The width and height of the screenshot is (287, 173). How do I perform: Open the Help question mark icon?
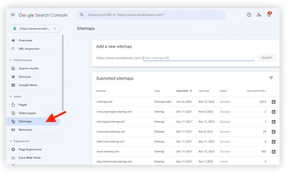(249, 15)
